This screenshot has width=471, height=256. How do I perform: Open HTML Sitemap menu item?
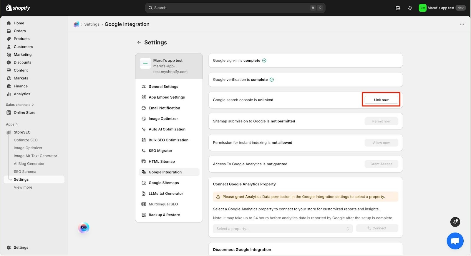pos(169,162)
